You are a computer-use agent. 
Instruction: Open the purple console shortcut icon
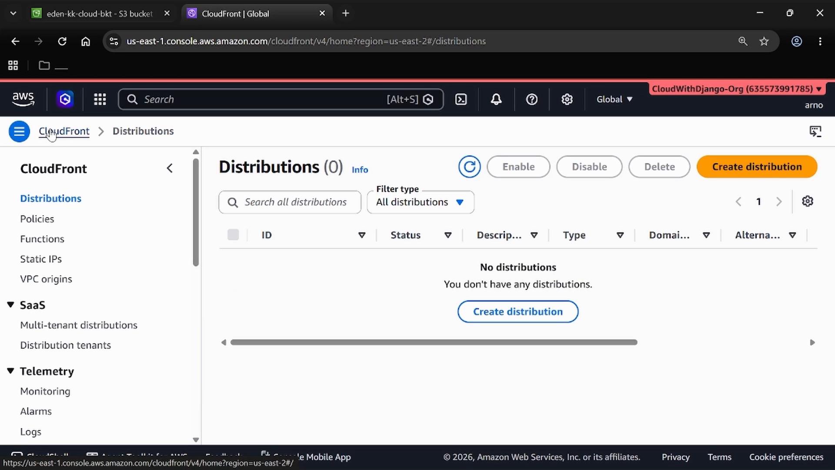click(x=65, y=99)
